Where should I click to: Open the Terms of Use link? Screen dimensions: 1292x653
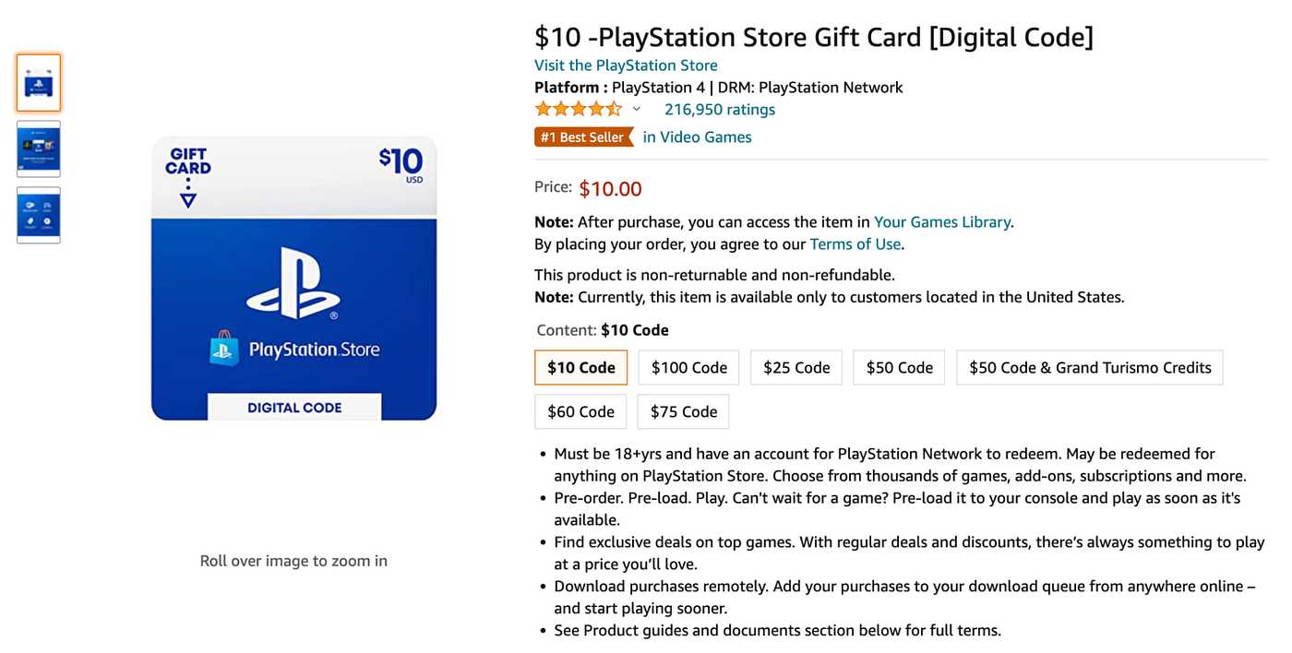coord(855,244)
